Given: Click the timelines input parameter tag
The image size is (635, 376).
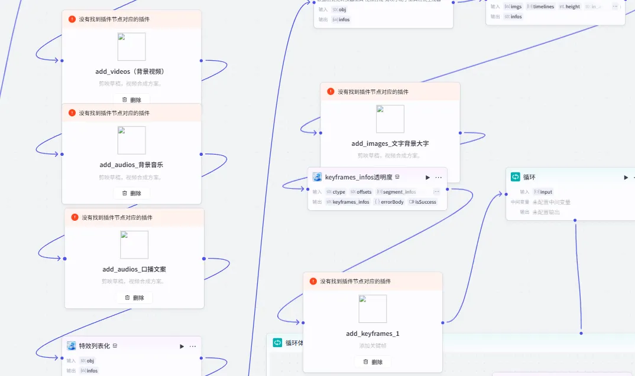Looking at the screenshot, I should pyautogui.click(x=540, y=6).
